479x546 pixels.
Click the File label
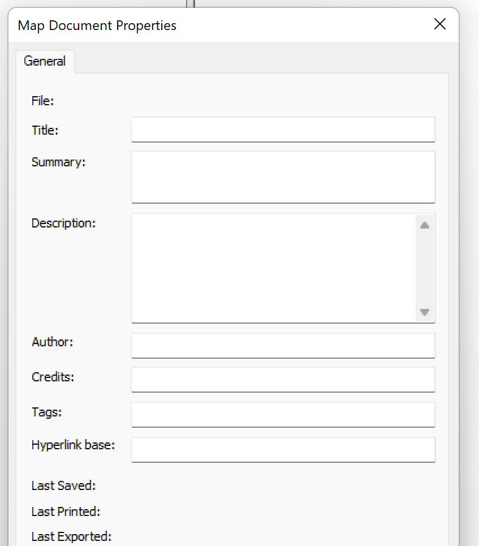click(x=42, y=101)
